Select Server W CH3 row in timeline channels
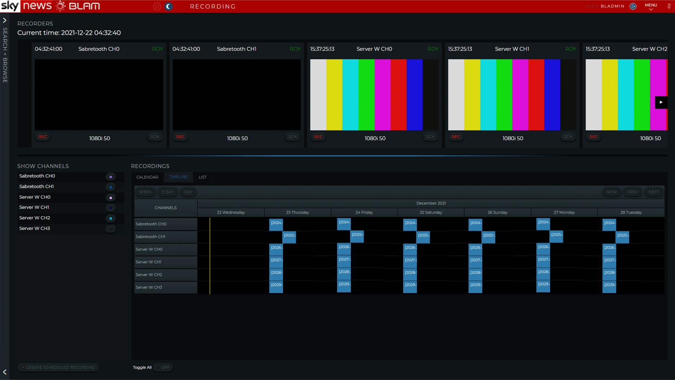This screenshot has width=675, height=380. pyautogui.click(x=166, y=287)
